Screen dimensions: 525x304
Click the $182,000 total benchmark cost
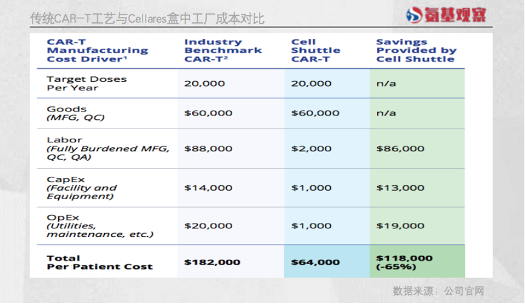click(x=212, y=262)
